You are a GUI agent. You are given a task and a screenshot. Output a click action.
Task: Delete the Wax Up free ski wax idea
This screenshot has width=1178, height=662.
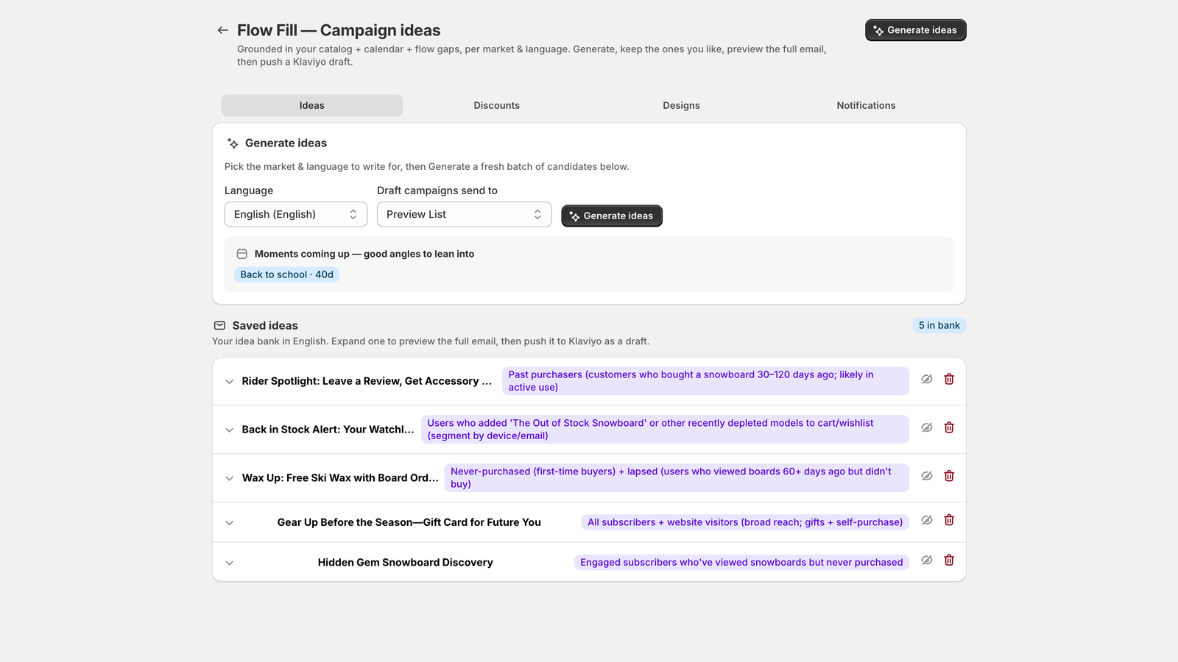pyautogui.click(x=949, y=476)
